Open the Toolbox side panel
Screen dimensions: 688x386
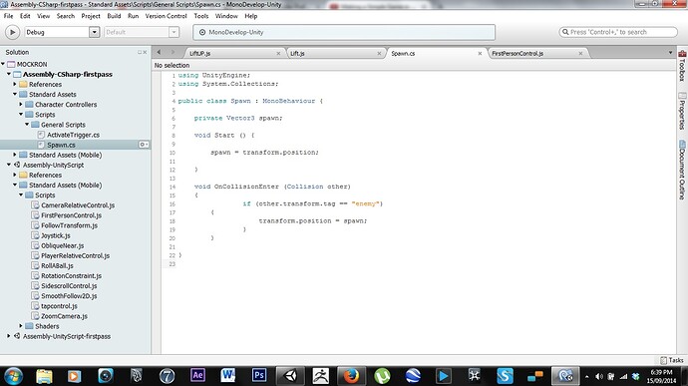(682, 66)
